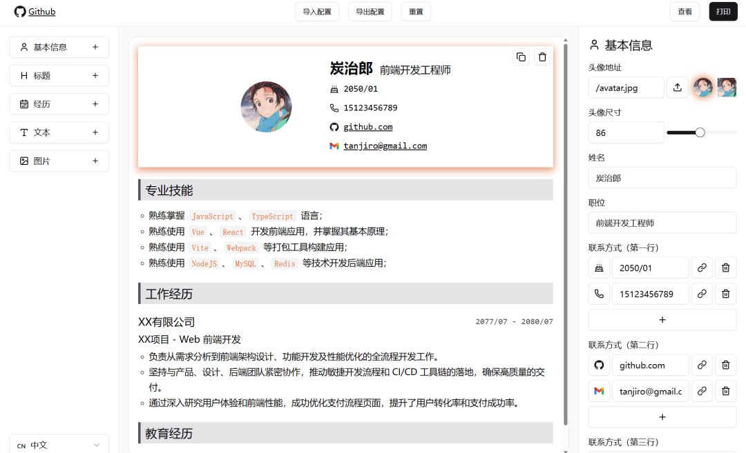Click the link icon beside the github.com field
This screenshot has height=453, width=746.
(702, 365)
